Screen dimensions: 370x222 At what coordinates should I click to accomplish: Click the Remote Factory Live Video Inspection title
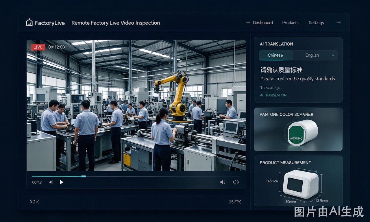click(x=116, y=23)
